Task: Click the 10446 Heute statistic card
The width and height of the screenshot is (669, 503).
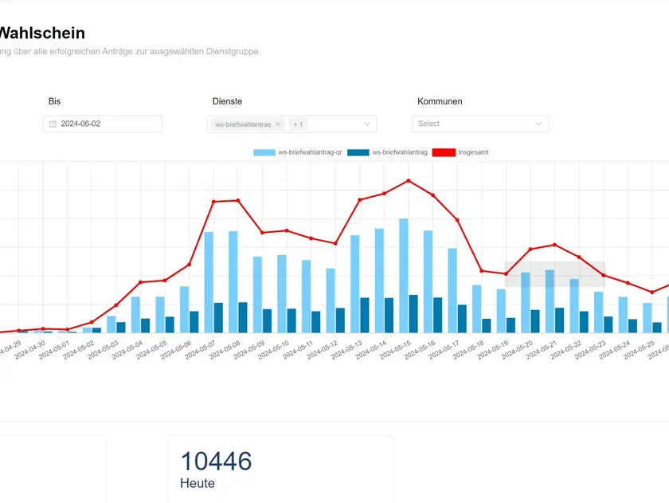Action: tap(280, 470)
